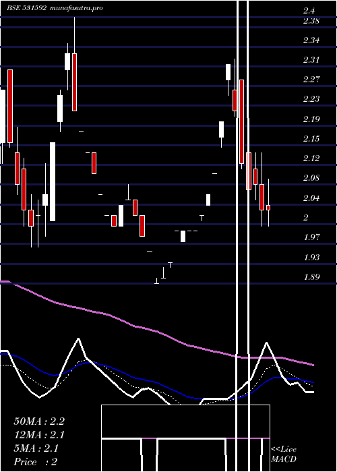This screenshot has width=337, height=472.
Task: Select the 2.4 price axis label
Action: click(309, 11)
